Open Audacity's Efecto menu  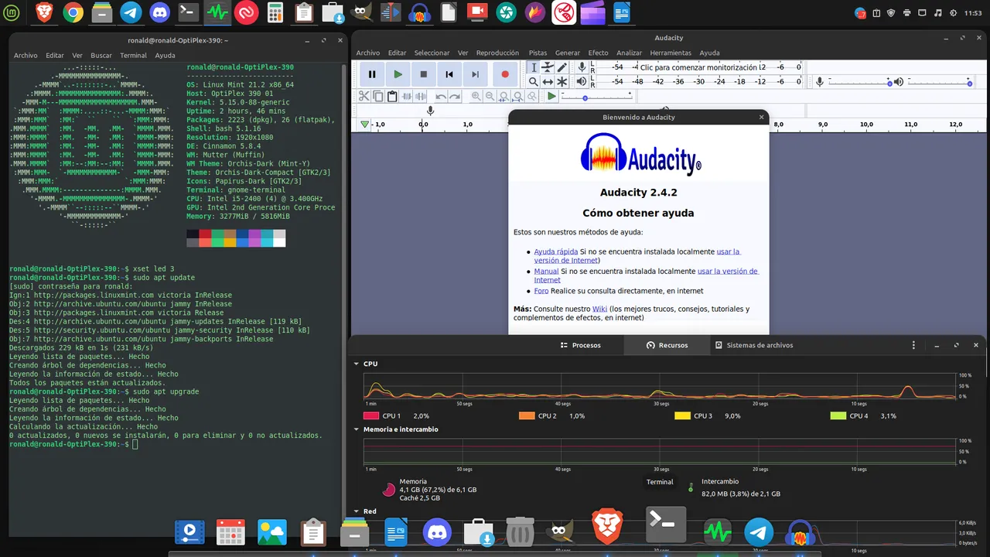(x=598, y=53)
